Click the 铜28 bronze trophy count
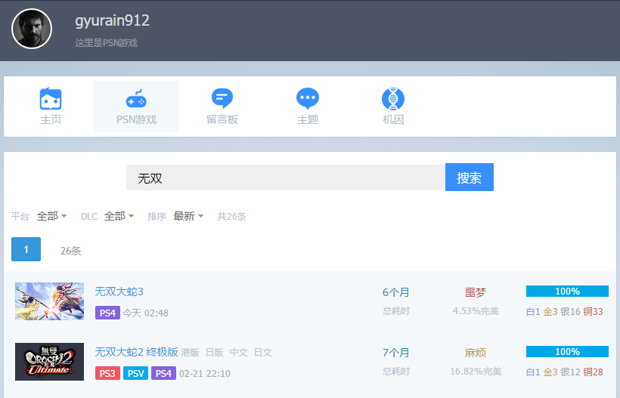Screen dimensions: 620x398 pos(593,372)
